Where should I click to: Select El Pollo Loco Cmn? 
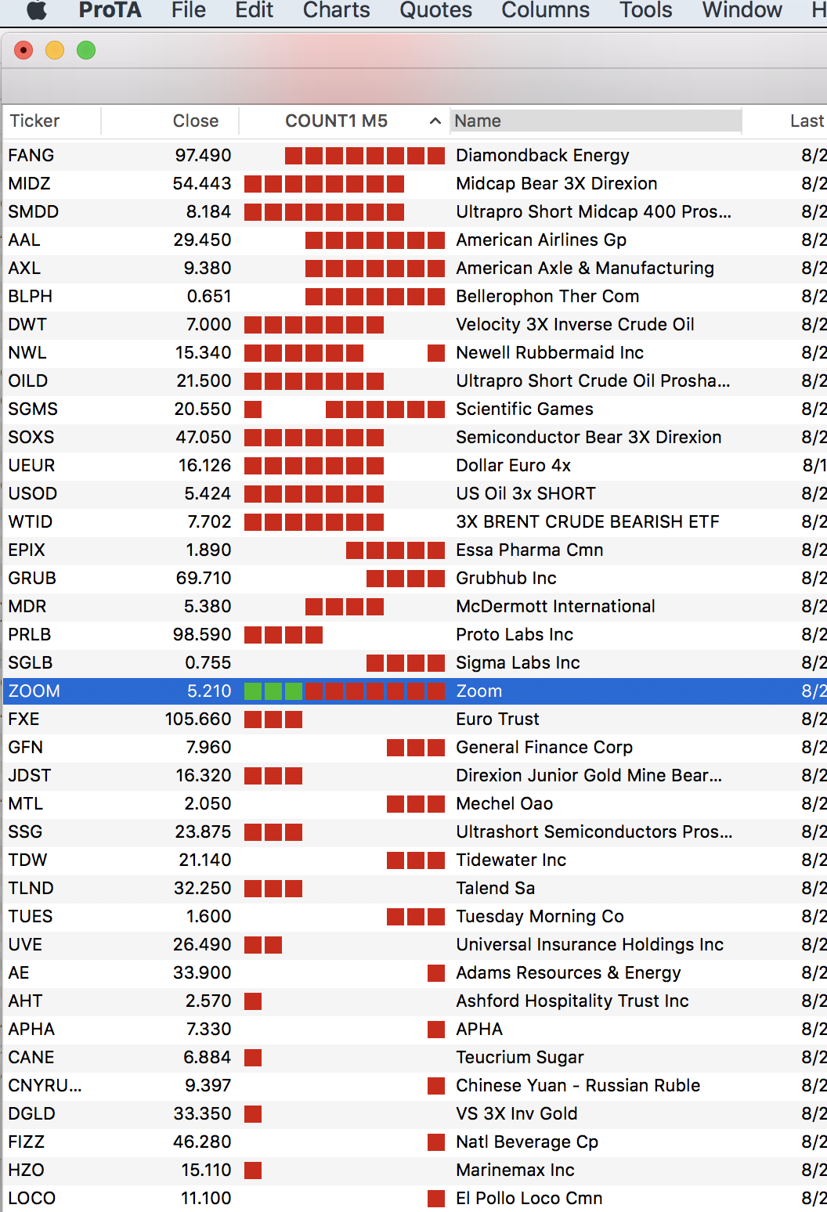(x=529, y=1198)
